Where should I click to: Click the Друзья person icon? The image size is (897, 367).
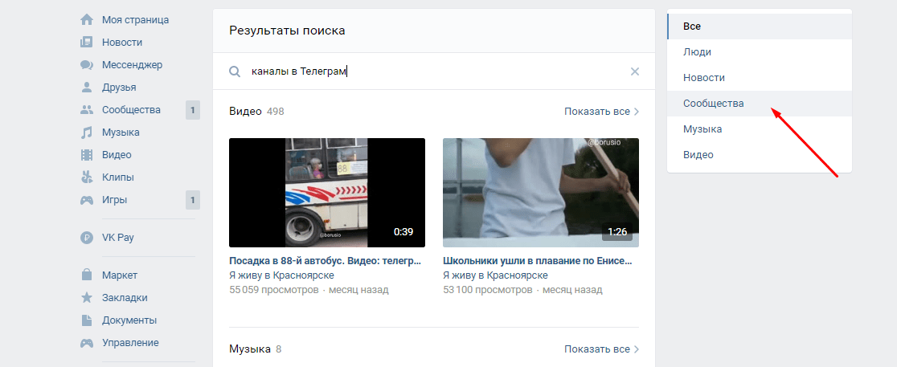[87, 87]
